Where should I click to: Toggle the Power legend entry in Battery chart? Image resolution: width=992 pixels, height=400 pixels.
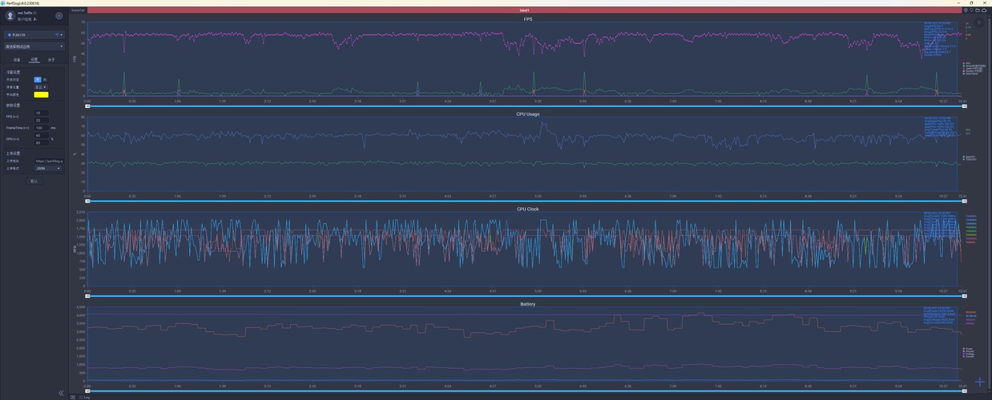(967, 349)
